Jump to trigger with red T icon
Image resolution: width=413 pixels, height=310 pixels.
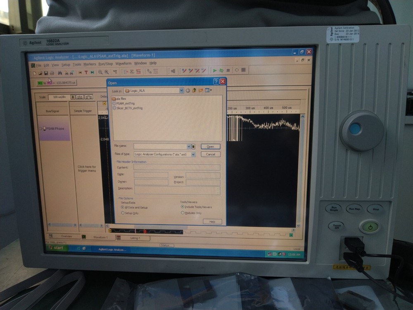(x=86, y=72)
